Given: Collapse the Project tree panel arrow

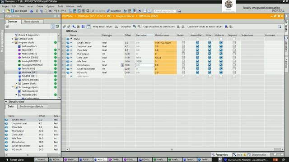Looking at the screenshot, I should click(x=59, y=16).
